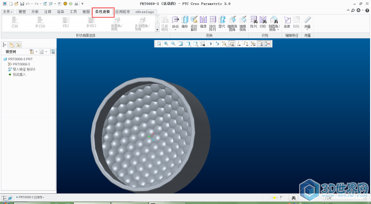Switch to the 渲染 (Render) tab
Image resolution: width=371 pixels, height=204 pixels.
pyautogui.click(x=61, y=12)
